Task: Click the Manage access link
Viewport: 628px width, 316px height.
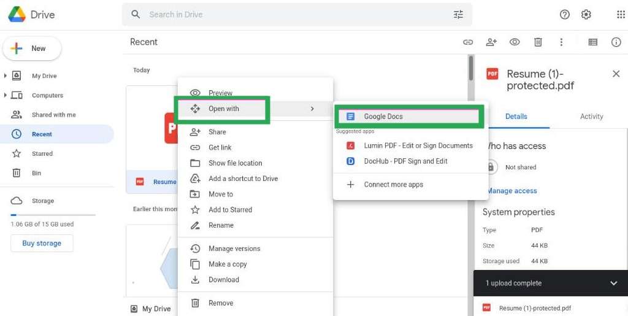Action: coord(512,191)
